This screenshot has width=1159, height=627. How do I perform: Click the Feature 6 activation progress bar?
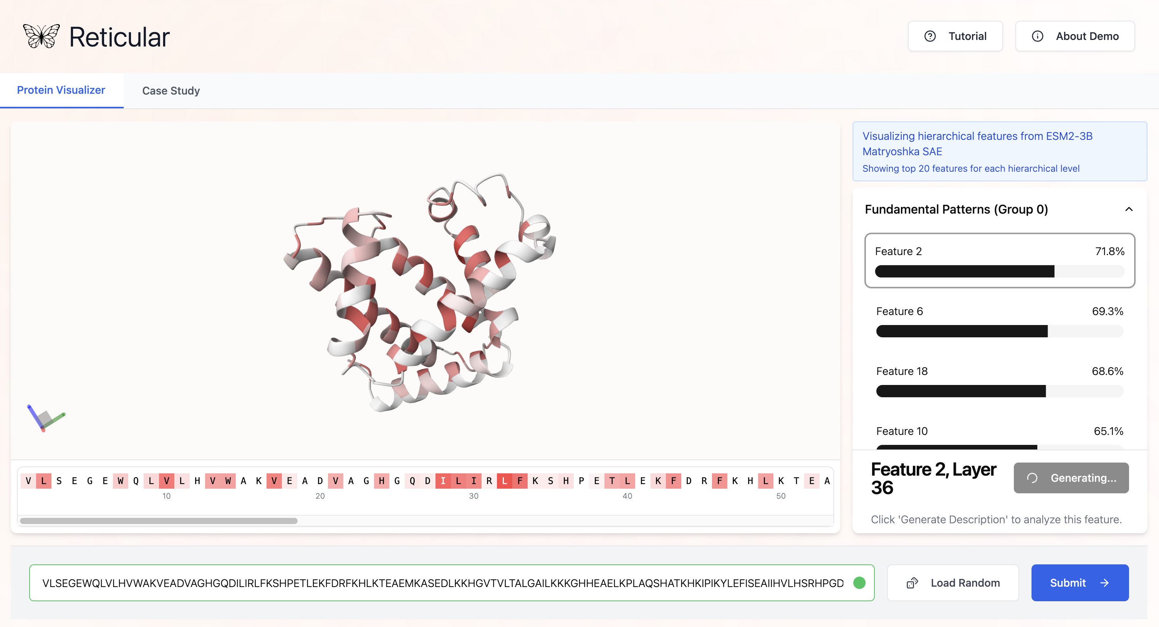coord(1000,331)
